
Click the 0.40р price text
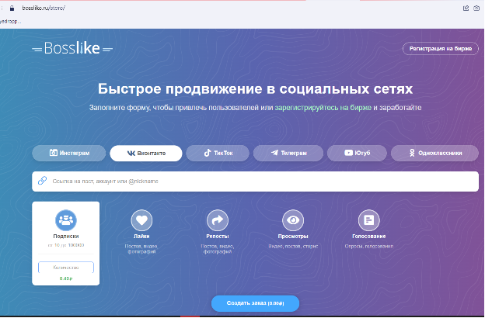66,278
